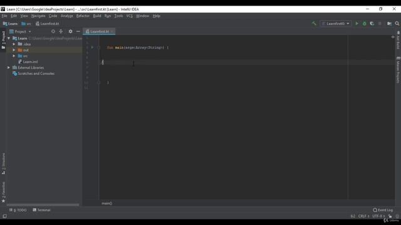Viewport: 401px width, 225px height.
Task: Open the Run menu
Action: [x=108, y=16]
